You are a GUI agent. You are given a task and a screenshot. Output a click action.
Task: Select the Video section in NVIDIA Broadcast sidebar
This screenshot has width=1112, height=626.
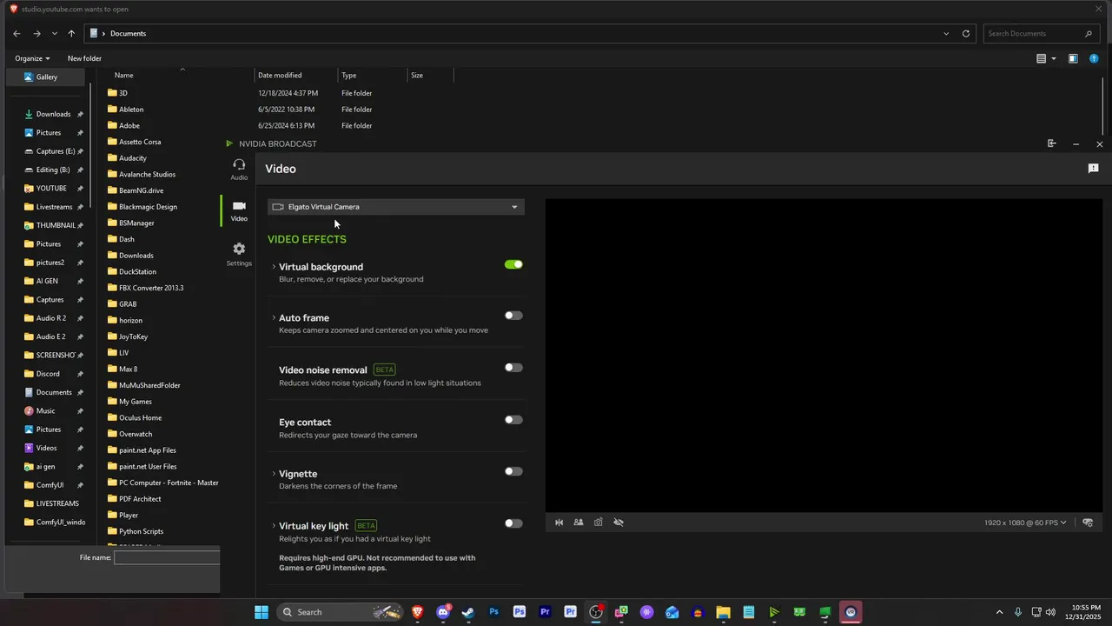coord(239,211)
